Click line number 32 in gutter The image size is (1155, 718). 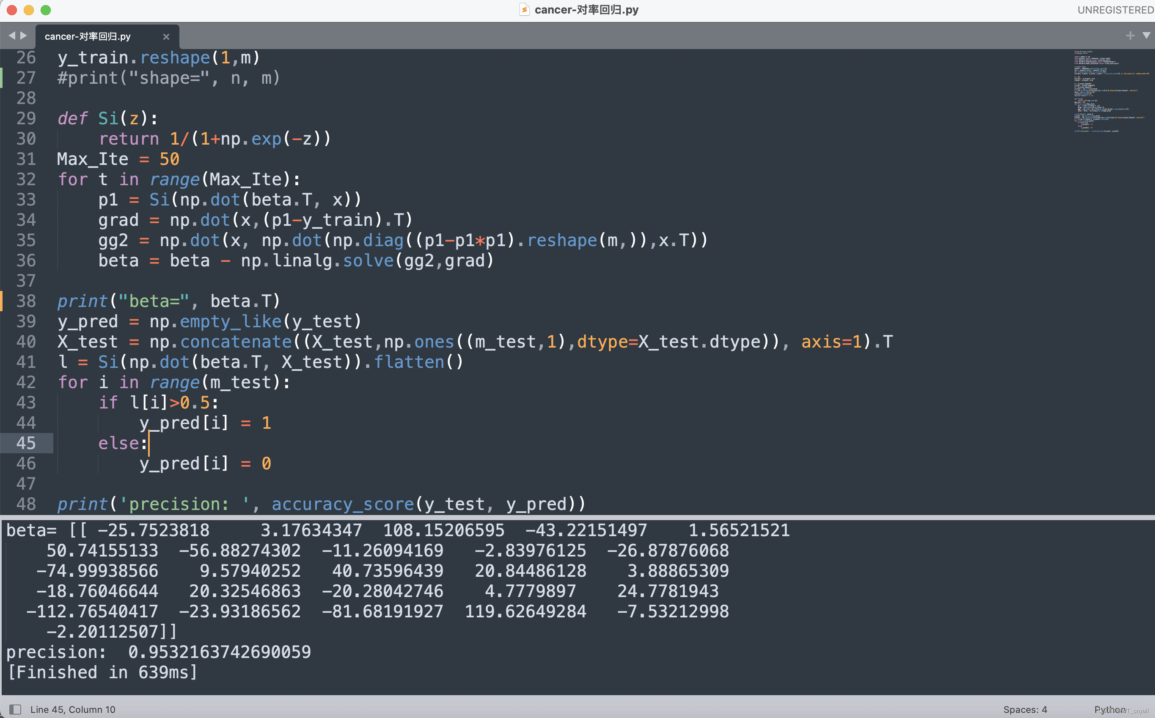coord(26,179)
